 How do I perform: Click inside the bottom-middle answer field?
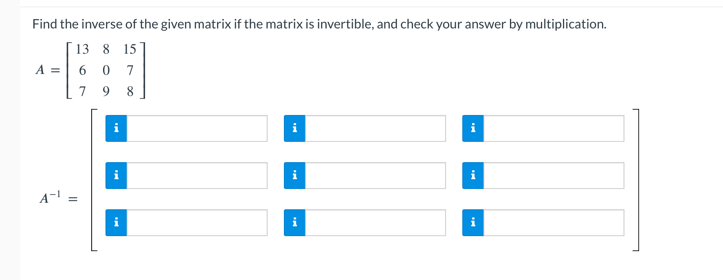(375, 223)
